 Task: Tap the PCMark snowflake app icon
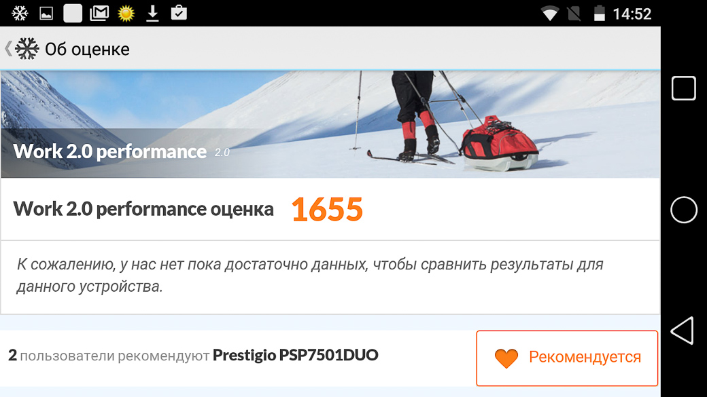tap(27, 49)
